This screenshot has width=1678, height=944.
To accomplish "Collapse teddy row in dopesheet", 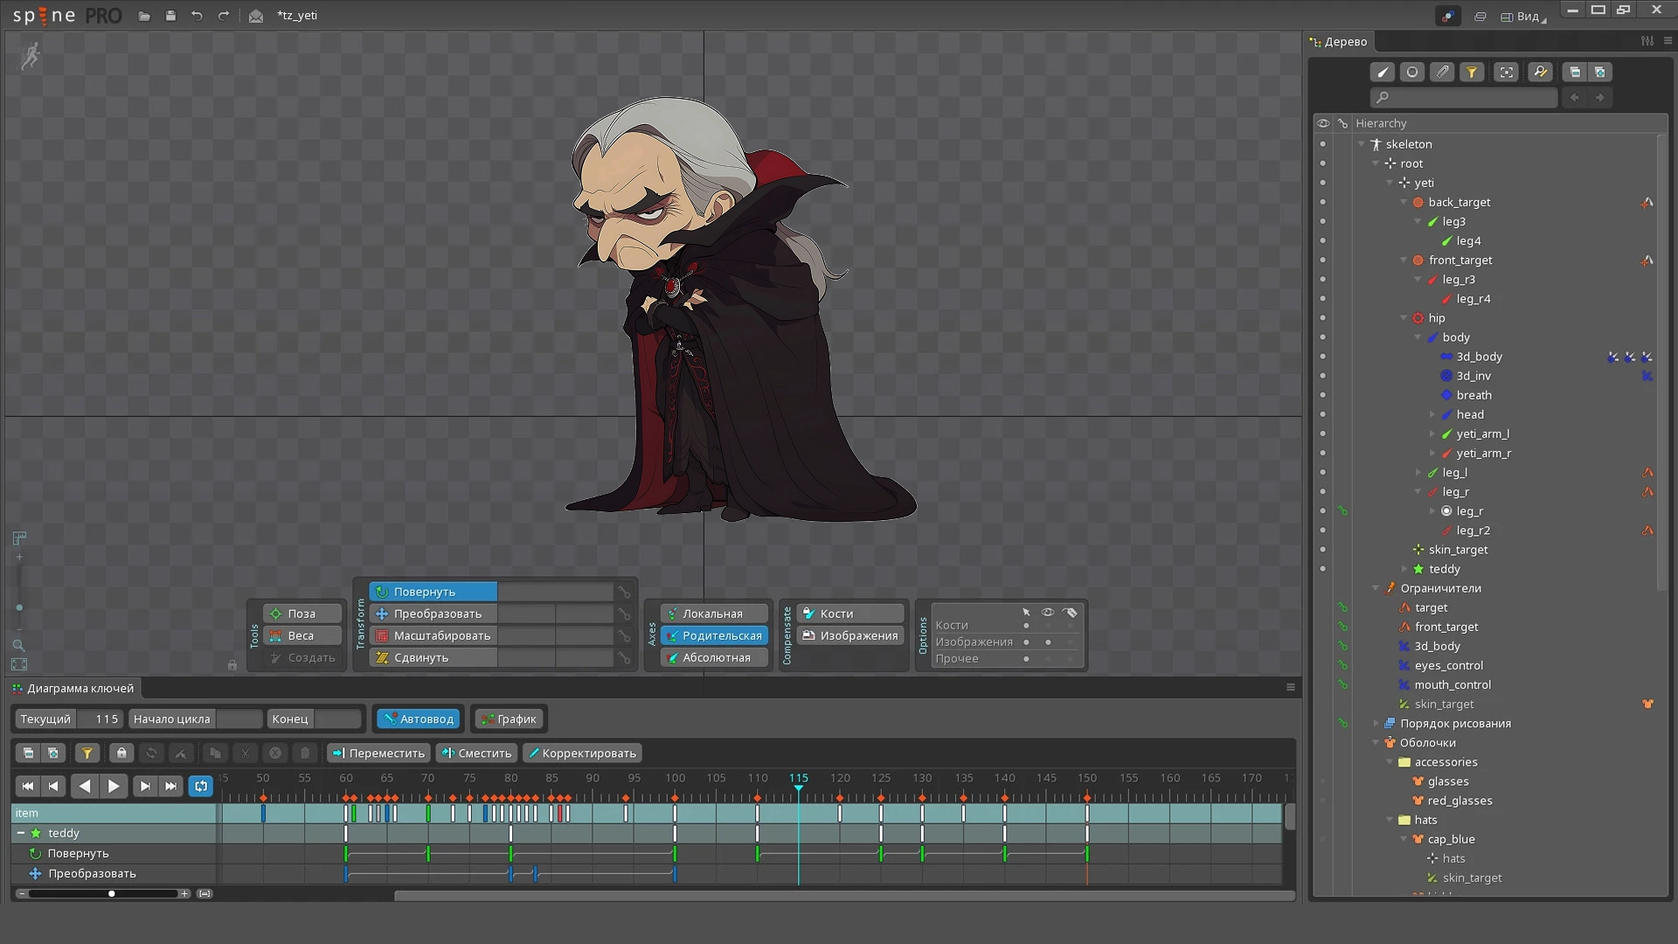I will pos(21,833).
